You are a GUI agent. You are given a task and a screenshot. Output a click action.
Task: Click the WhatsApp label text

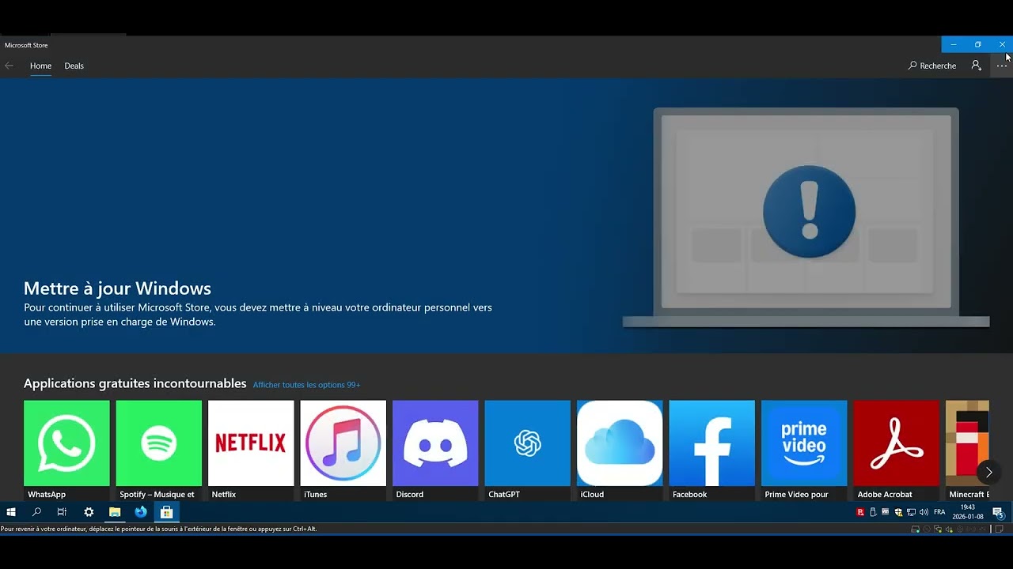[x=47, y=495]
